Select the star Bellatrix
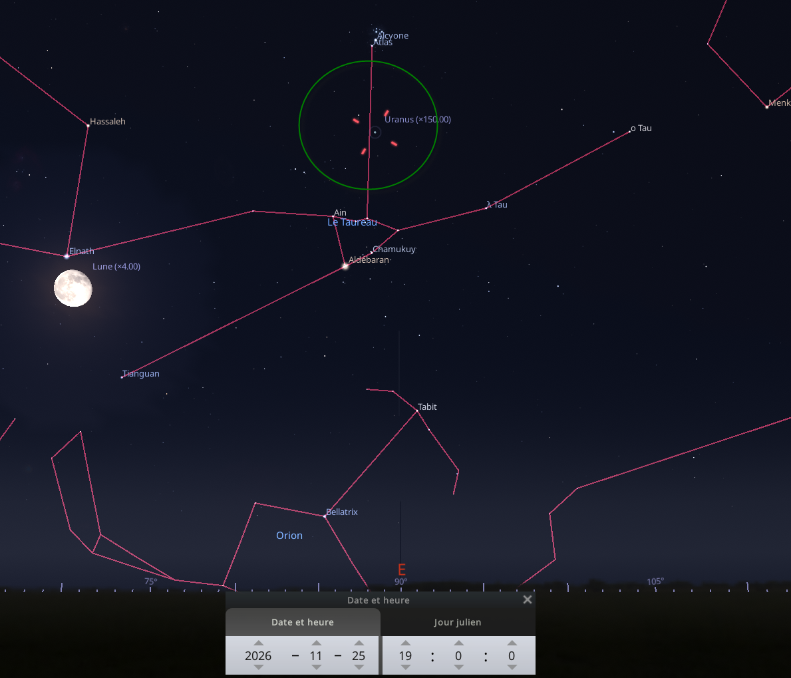The image size is (791, 678). click(x=325, y=516)
